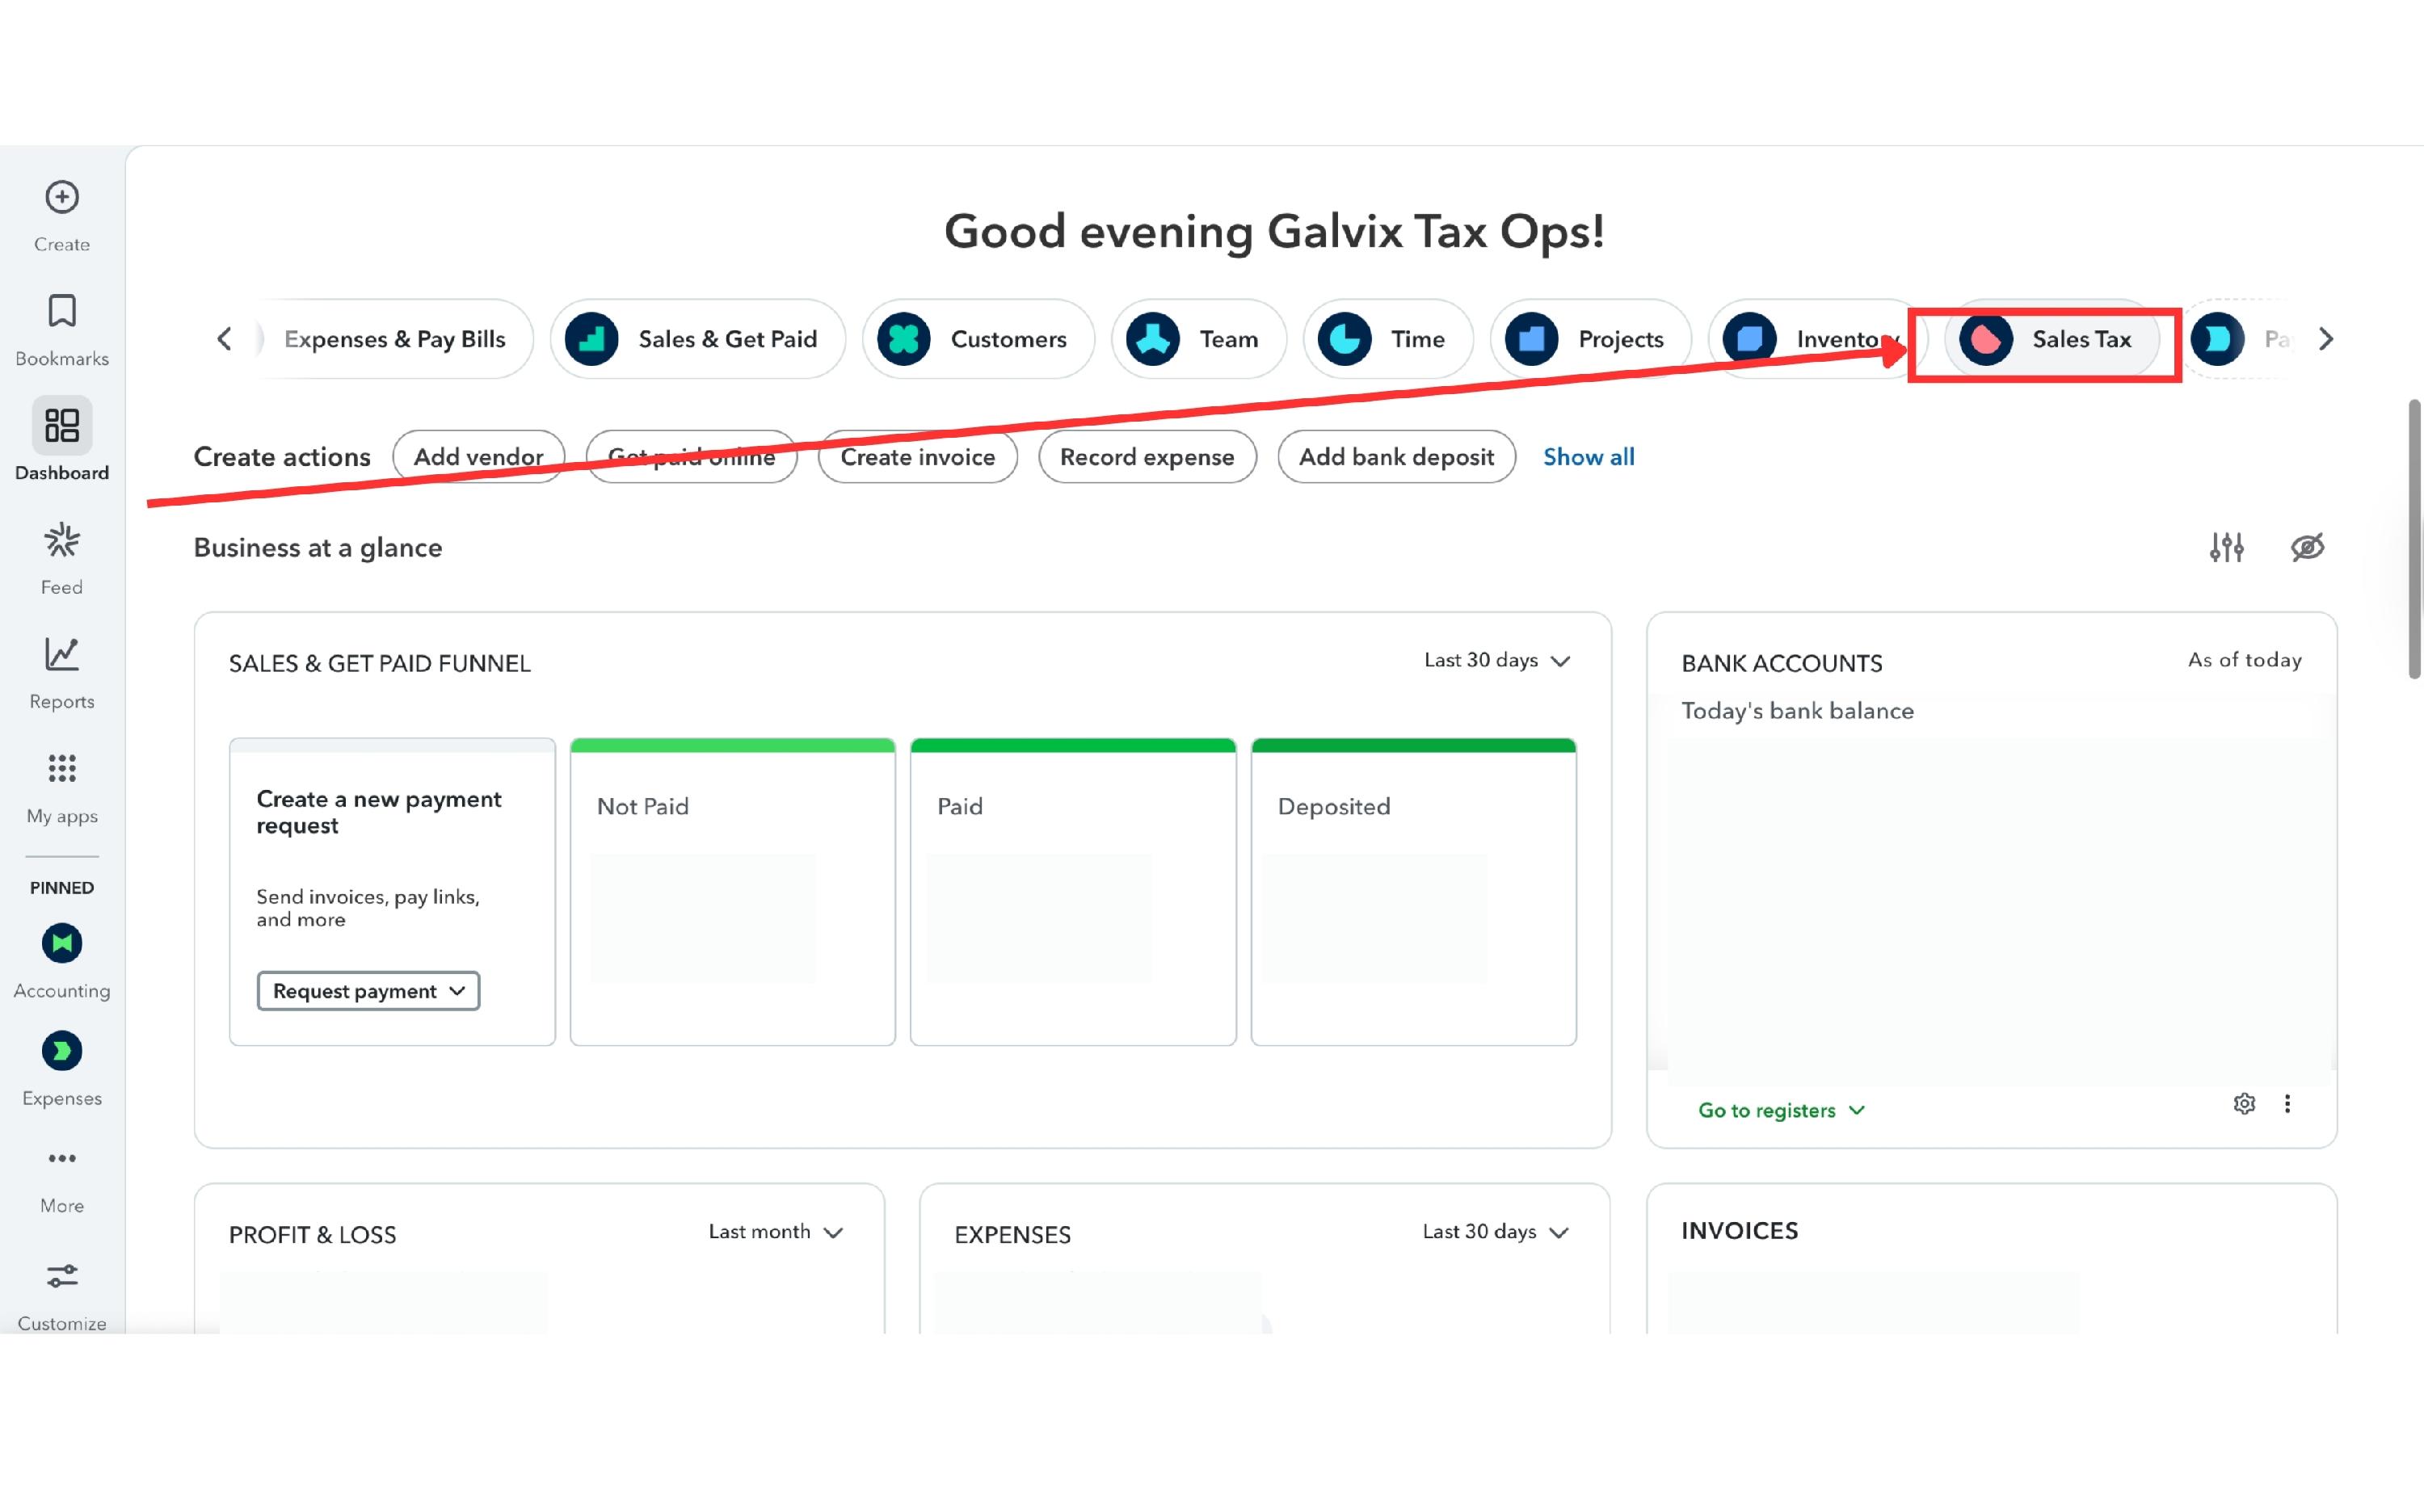Viewport: 2424px width, 1512px height.
Task: Open pinned Expenses app icon
Action: pyautogui.click(x=62, y=1051)
